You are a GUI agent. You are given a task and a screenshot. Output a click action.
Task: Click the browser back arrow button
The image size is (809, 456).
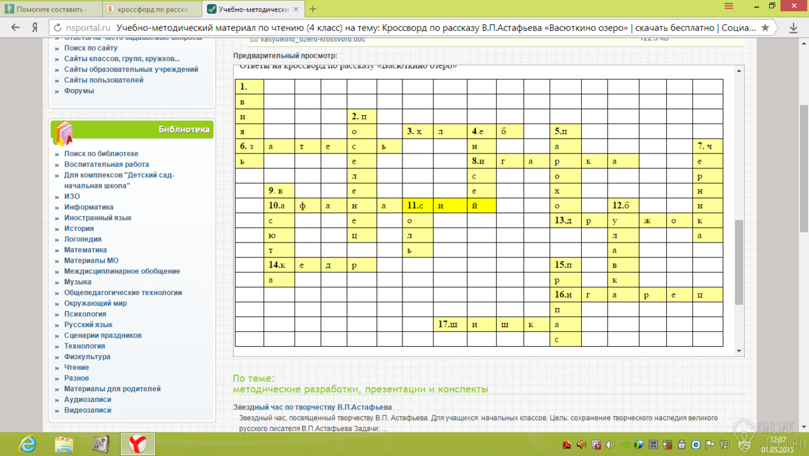point(15,28)
